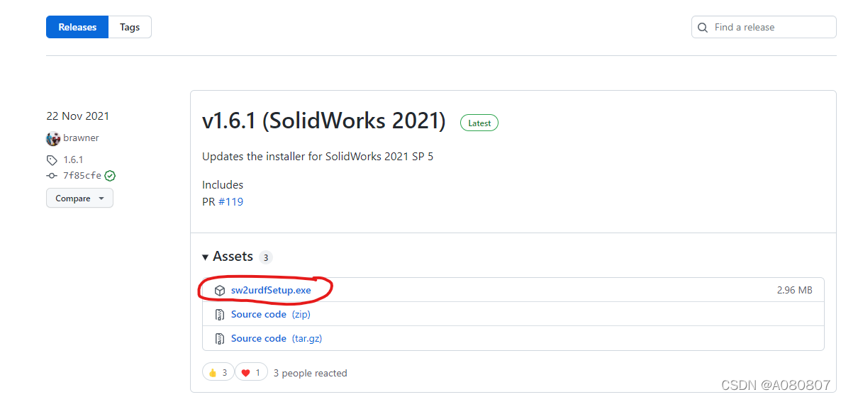Download Source code (zip)
The width and height of the screenshot is (841, 397).
(270, 314)
